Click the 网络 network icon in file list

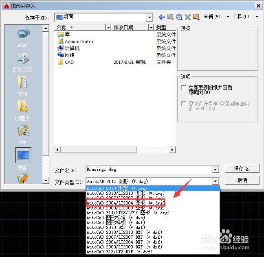(60, 55)
